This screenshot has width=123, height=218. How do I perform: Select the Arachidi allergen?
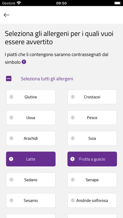[x=31, y=138]
